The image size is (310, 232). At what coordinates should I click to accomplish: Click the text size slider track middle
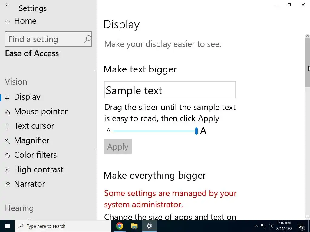coord(154,131)
